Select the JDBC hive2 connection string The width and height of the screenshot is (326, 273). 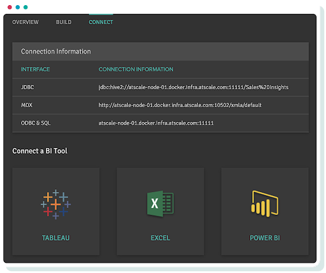(x=194, y=87)
